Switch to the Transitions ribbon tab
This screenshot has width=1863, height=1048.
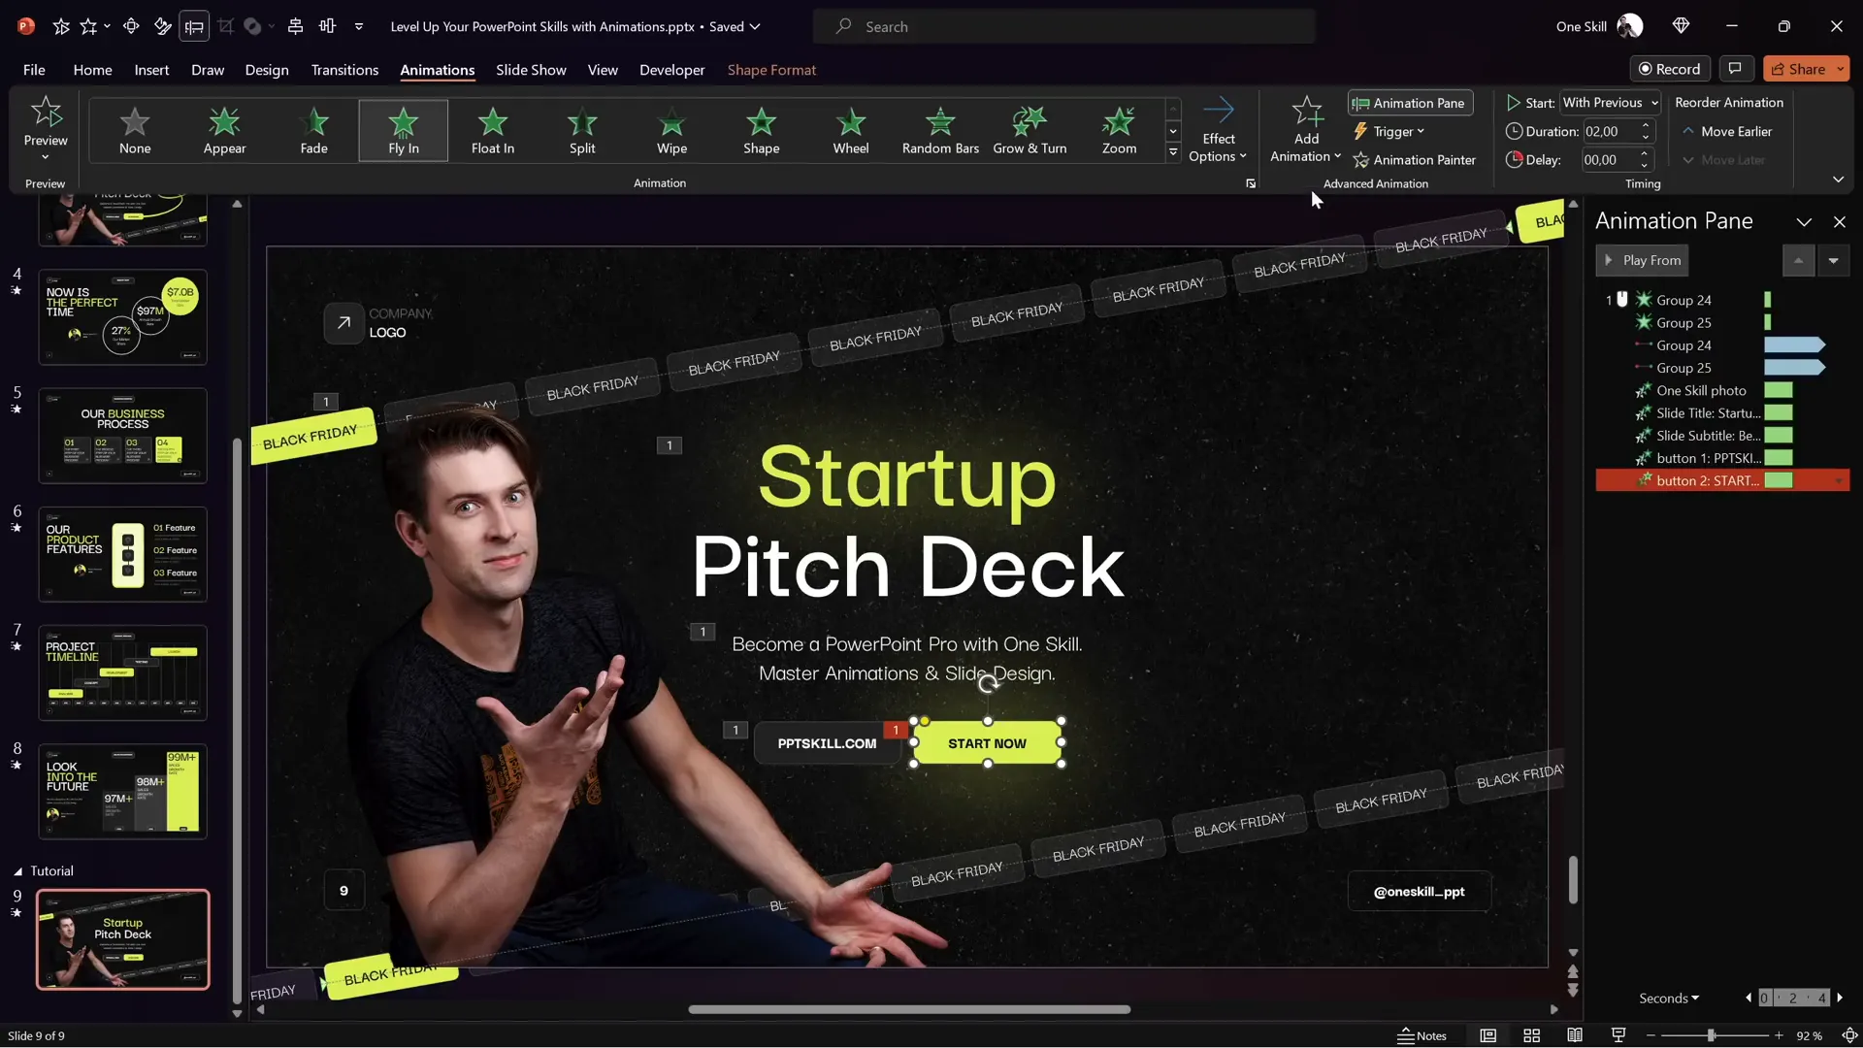click(x=344, y=69)
